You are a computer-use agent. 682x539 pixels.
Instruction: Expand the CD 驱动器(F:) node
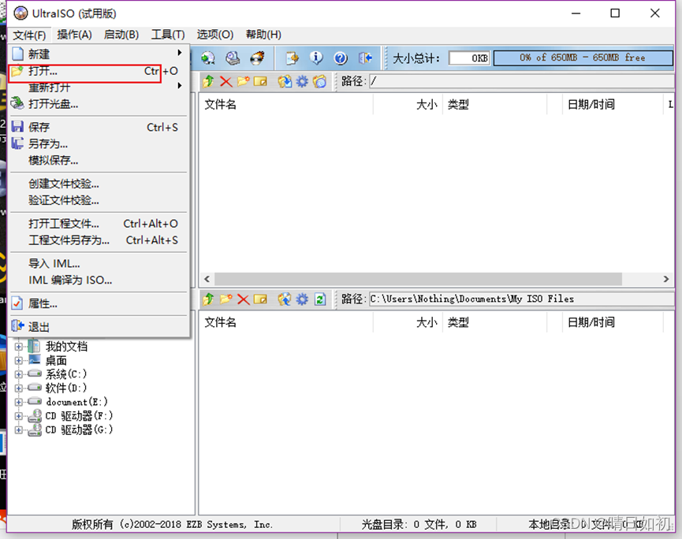pyautogui.click(x=18, y=416)
